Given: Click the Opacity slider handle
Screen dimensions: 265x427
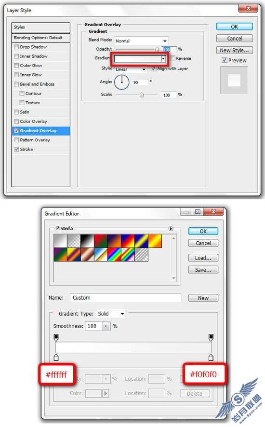Looking at the screenshot, I should (157, 50).
